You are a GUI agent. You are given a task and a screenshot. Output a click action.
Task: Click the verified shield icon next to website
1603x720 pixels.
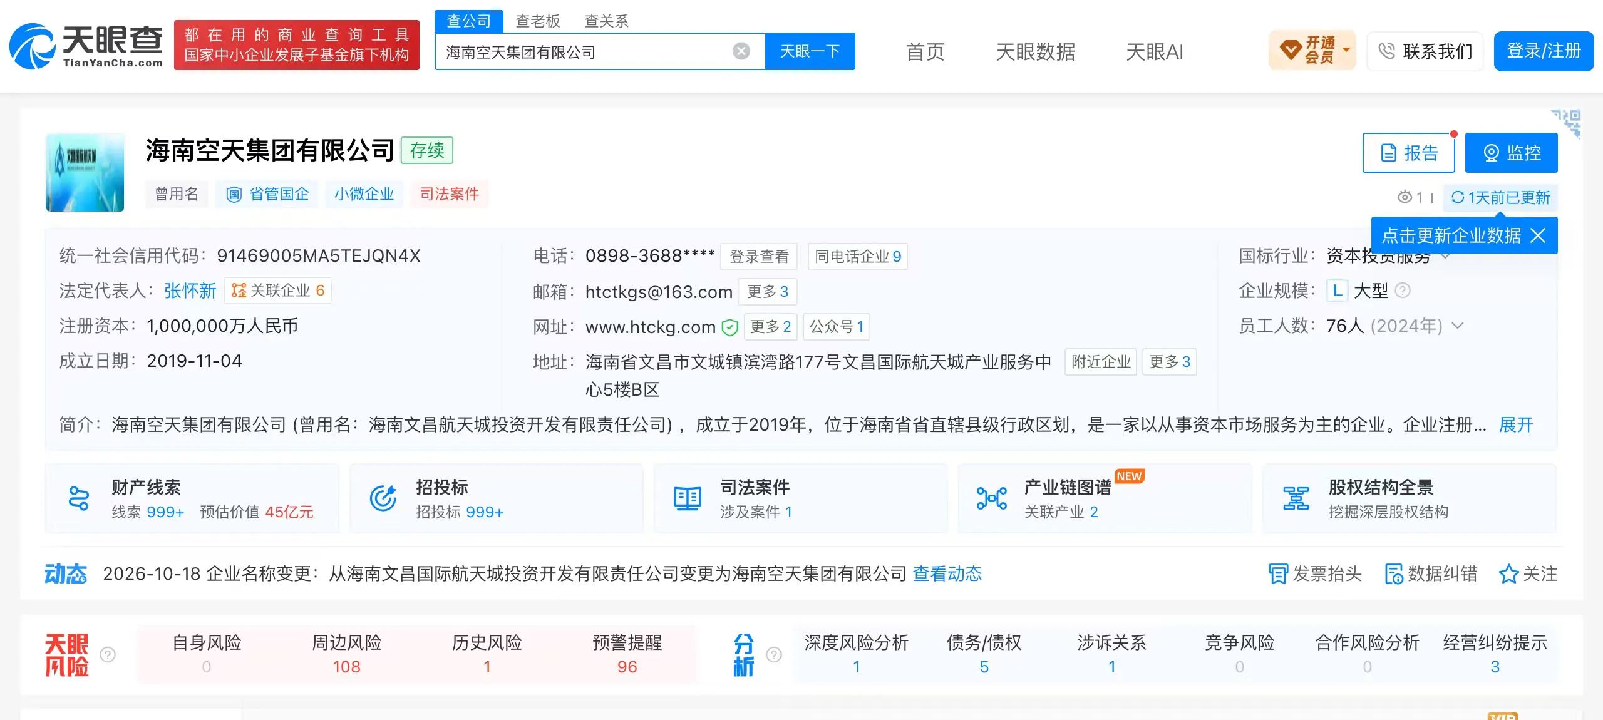(x=729, y=327)
